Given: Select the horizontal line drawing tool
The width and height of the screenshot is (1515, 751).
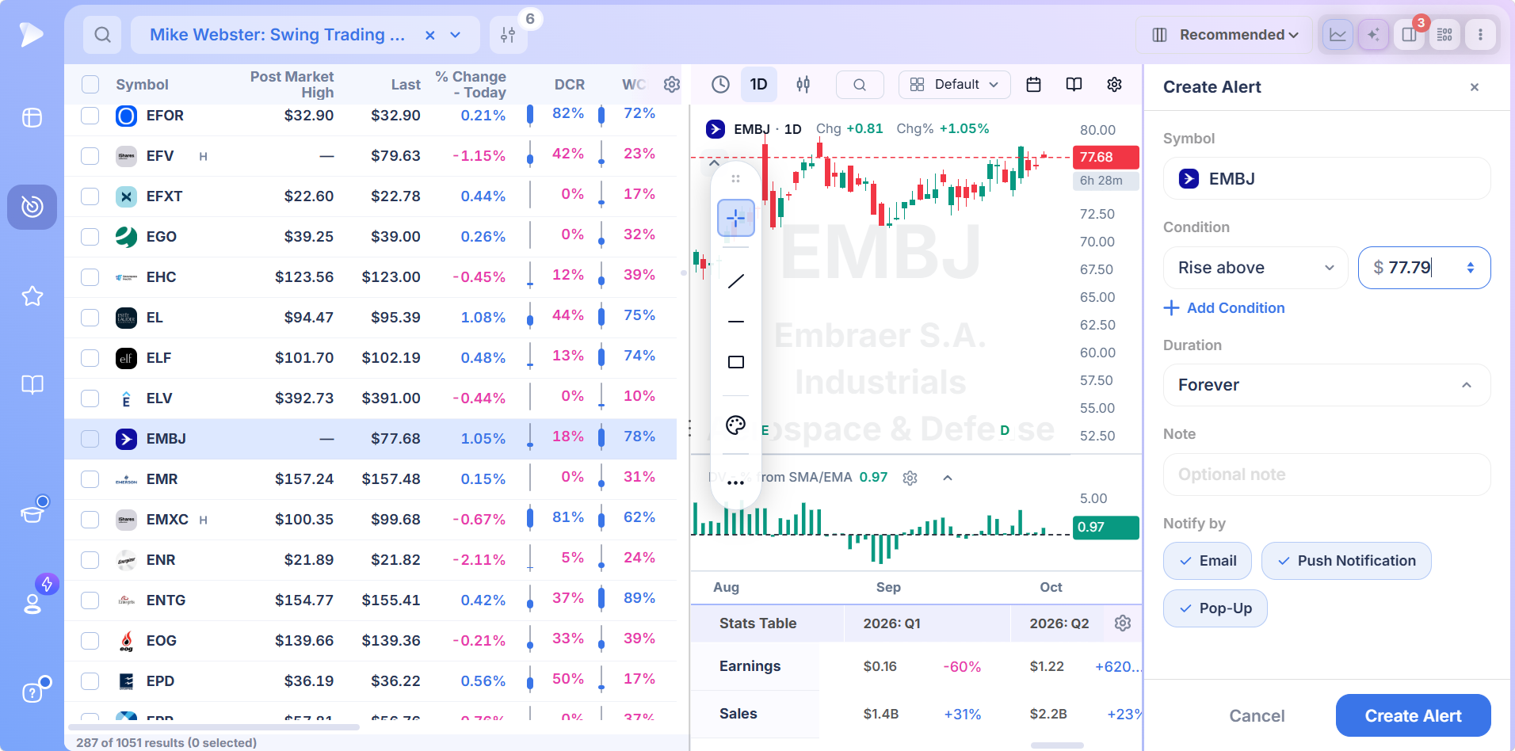Looking at the screenshot, I should [736, 322].
